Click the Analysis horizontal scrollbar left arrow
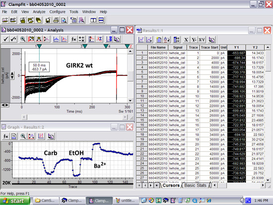Viewport: 273px width, 205px height. 24,117
